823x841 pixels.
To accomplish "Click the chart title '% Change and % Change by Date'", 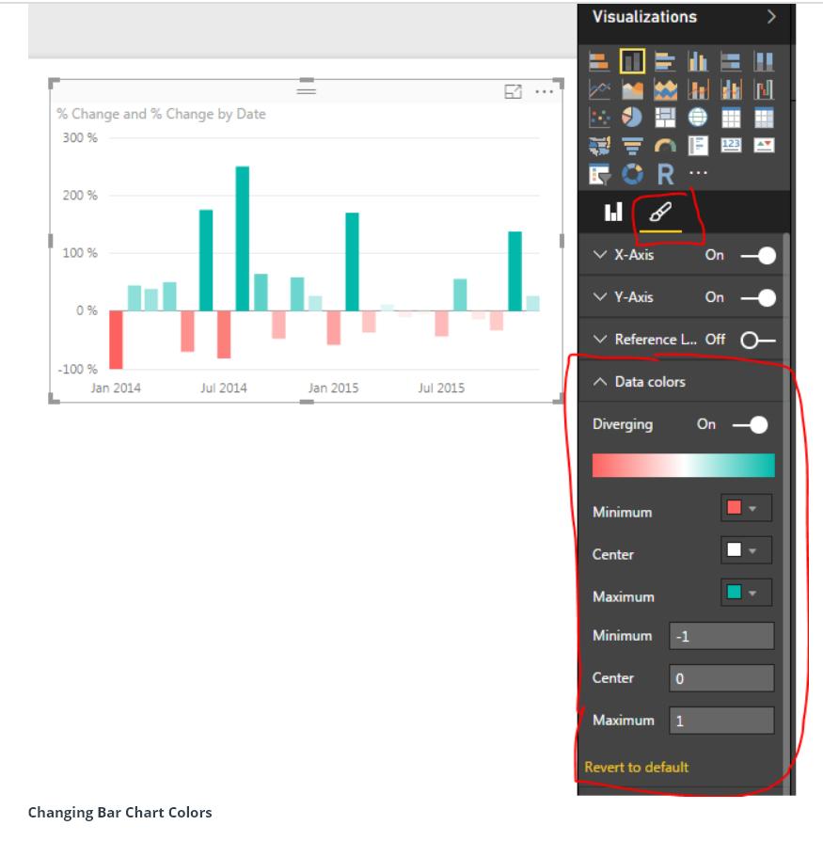I will [x=162, y=114].
